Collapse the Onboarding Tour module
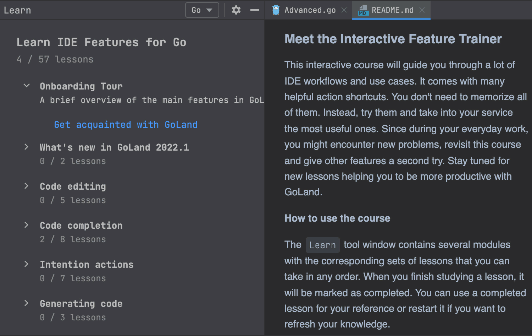The height and width of the screenshot is (336, 532). click(x=27, y=86)
